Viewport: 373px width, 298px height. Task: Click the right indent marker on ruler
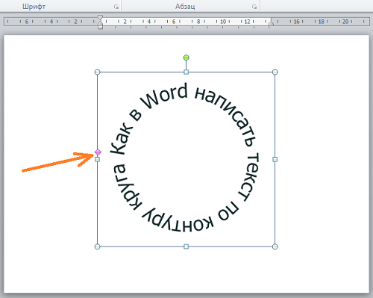[x=271, y=23]
